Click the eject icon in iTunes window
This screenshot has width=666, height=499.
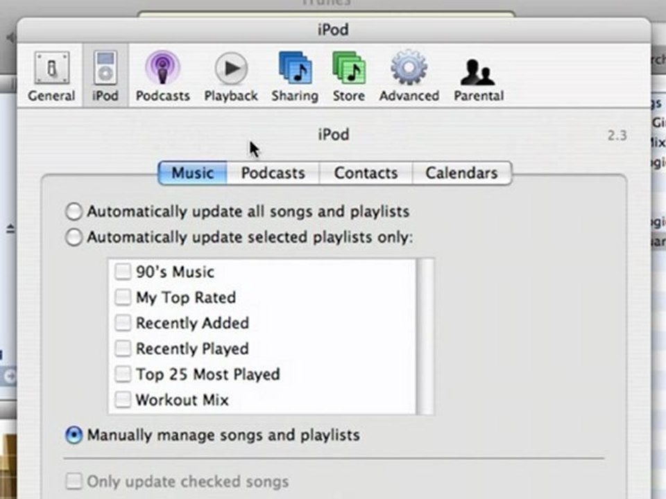click(10, 229)
